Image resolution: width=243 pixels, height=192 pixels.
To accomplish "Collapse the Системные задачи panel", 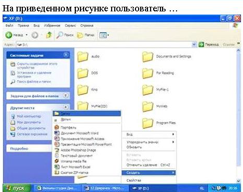I will tap(66, 55).
